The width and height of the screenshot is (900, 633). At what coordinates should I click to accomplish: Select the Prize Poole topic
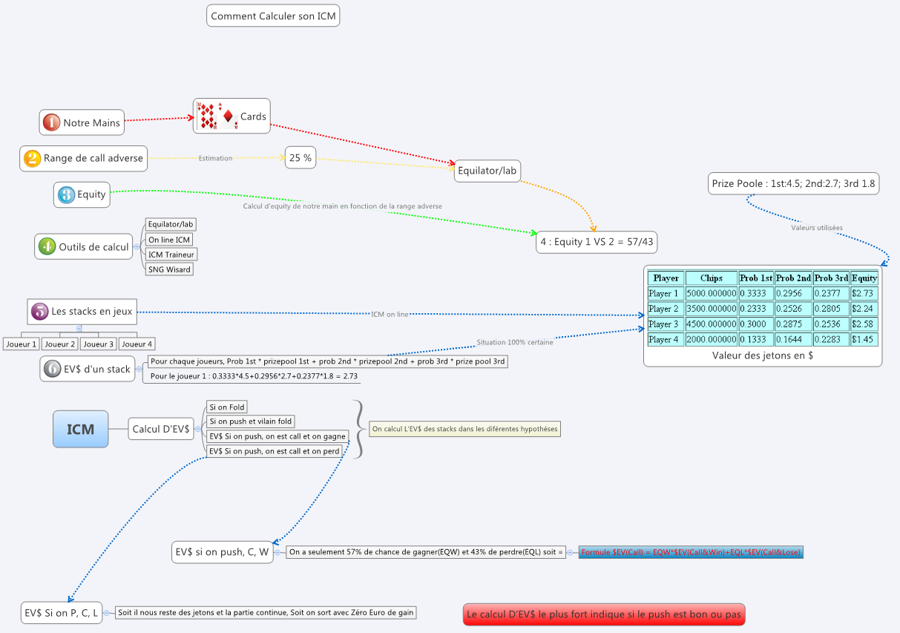(794, 183)
